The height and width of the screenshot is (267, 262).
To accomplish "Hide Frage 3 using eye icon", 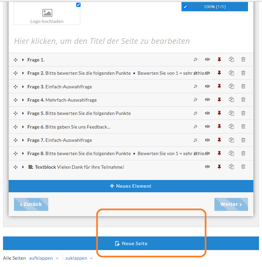I will [207, 86].
